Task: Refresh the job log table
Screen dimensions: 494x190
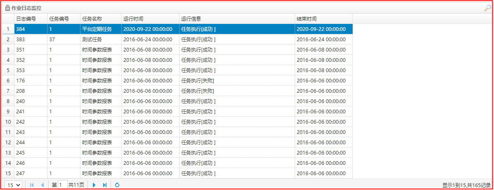Action: [x=117, y=185]
